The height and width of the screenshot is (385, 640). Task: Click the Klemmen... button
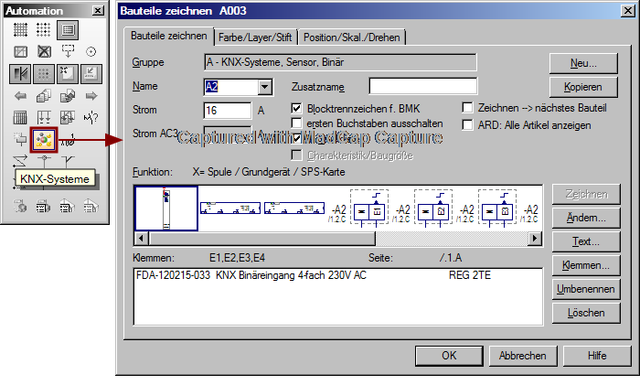point(584,265)
